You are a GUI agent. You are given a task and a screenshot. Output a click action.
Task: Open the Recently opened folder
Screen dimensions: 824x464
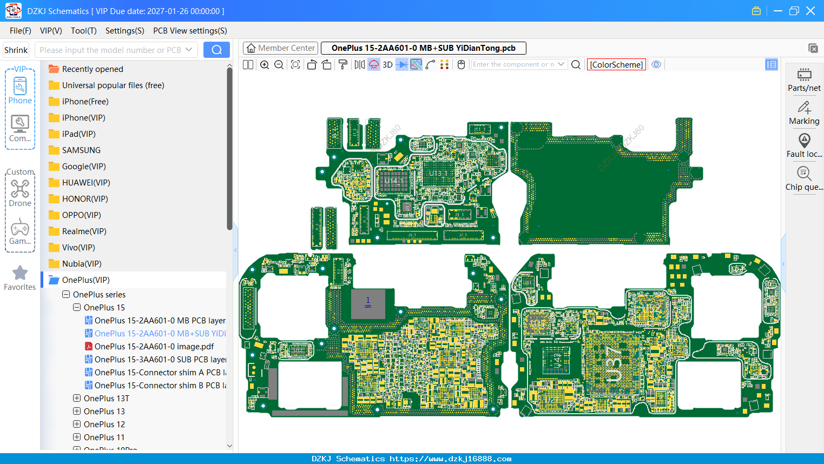85,69
